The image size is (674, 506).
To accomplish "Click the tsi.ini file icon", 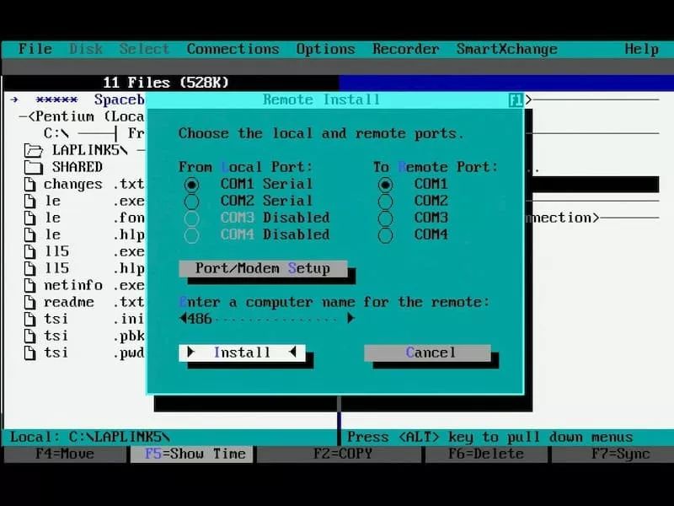I will tap(29, 319).
